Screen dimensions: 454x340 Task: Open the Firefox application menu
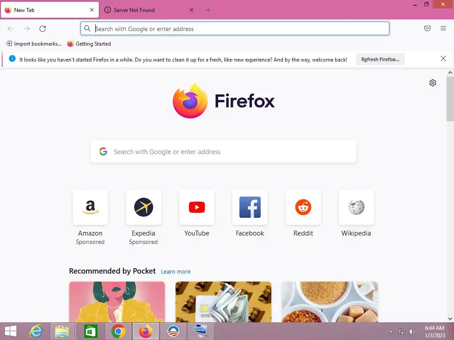coord(443,28)
